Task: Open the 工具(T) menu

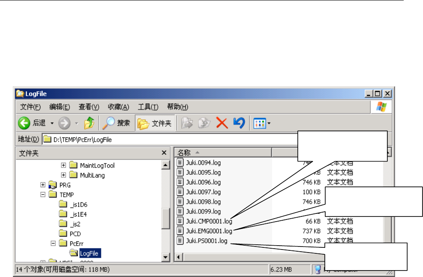Action: point(148,107)
